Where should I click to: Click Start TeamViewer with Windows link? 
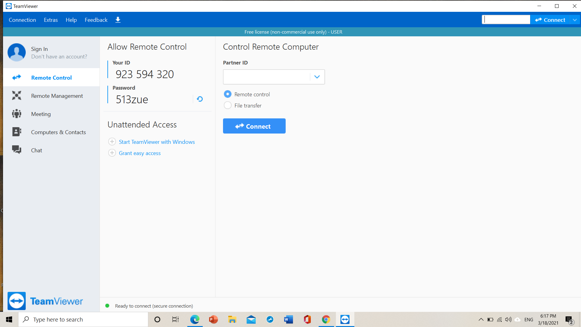pos(157,142)
